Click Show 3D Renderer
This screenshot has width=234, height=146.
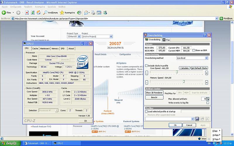154,93
